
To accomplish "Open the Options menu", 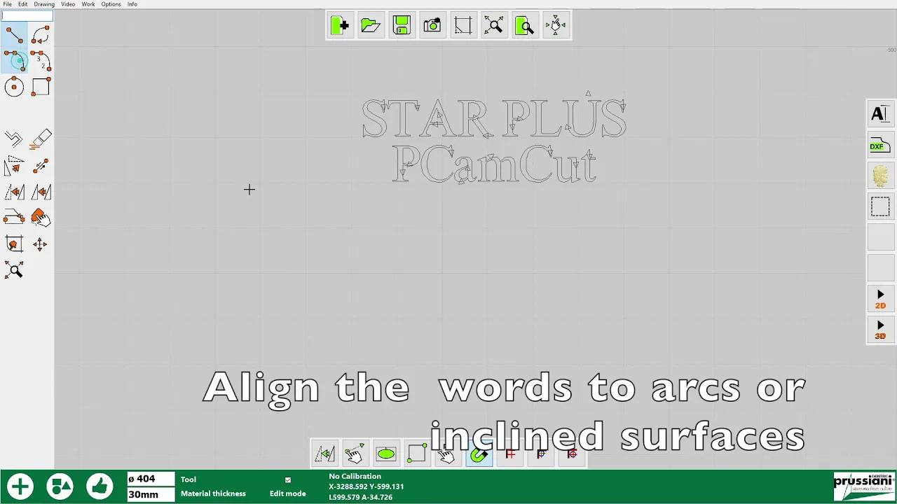I will pos(111,4).
